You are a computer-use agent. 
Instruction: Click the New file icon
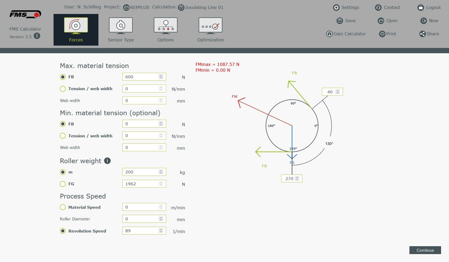(424, 21)
